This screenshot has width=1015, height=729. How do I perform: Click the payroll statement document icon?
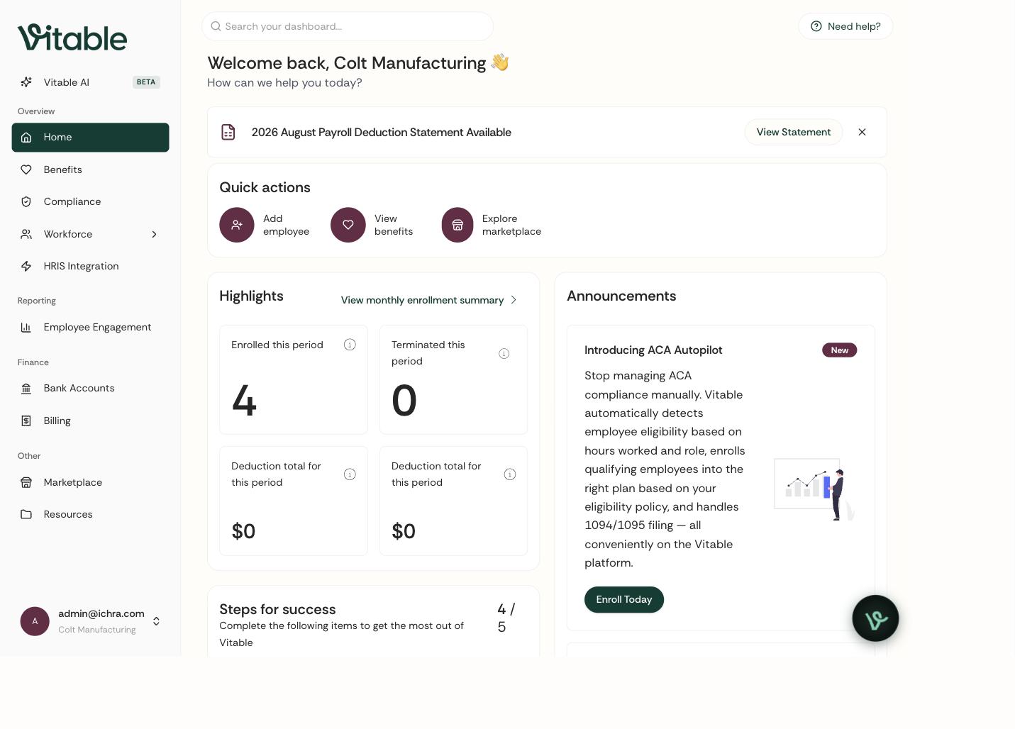click(228, 132)
